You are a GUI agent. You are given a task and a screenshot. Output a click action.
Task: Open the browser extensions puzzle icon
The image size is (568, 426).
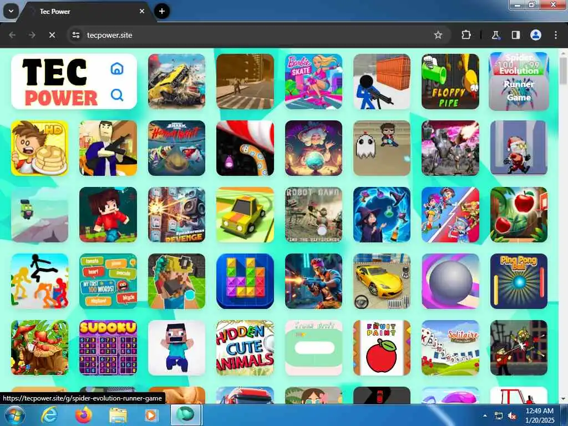tap(466, 35)
